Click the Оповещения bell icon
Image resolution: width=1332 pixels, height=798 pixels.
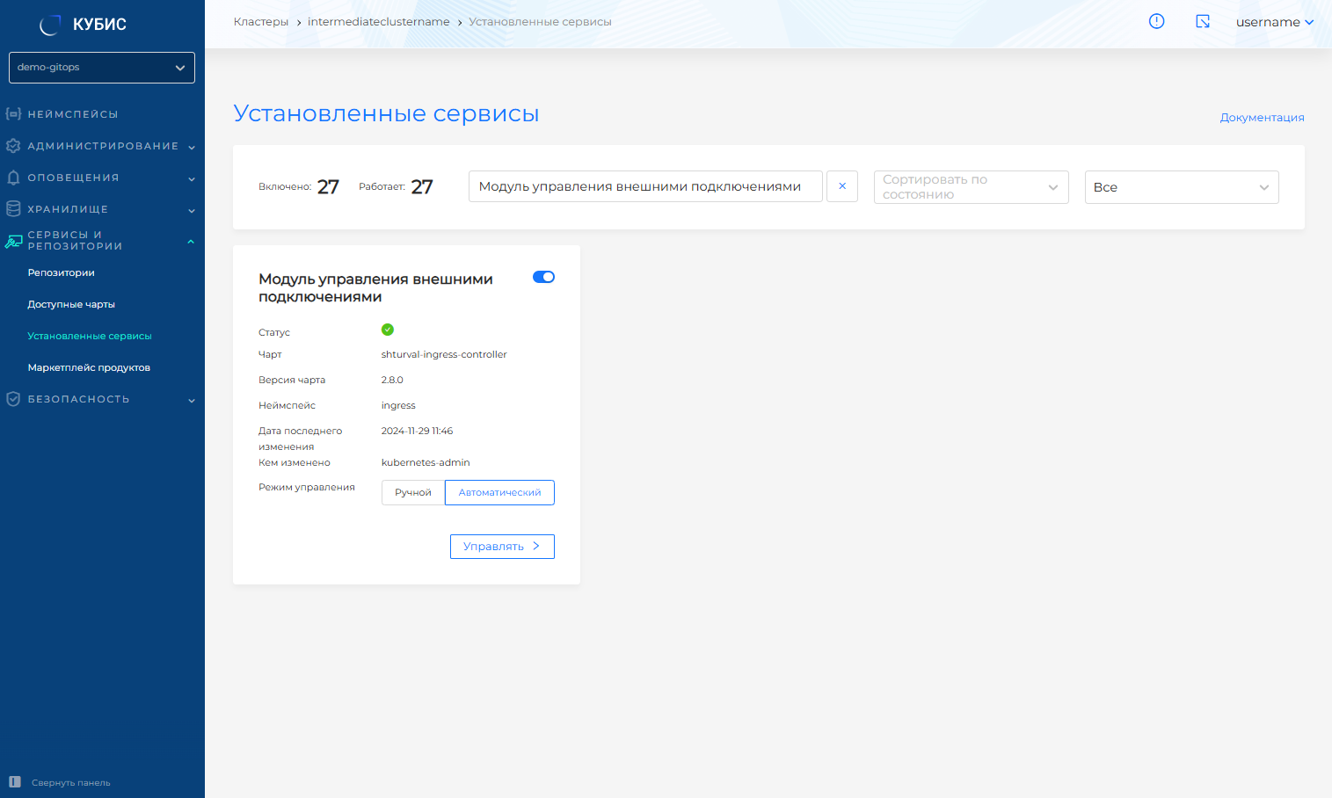tap(13, 178)
